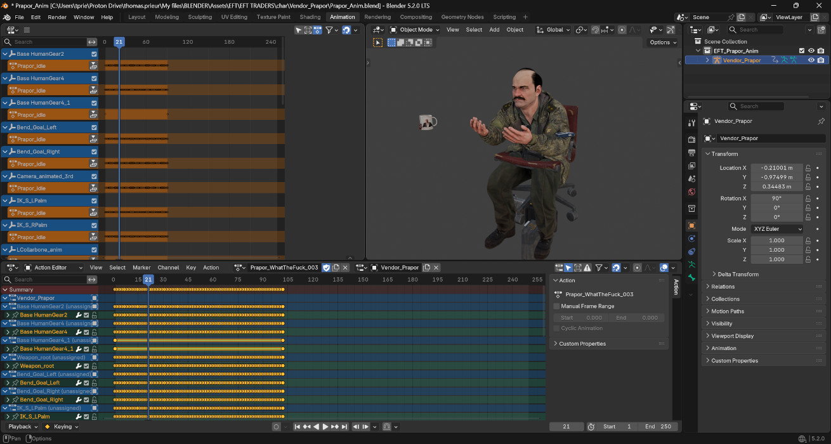Unlink the Prapor_WhatTheFuck_003 action
This screenshot has width=831, height=444.
click(346, 268)
